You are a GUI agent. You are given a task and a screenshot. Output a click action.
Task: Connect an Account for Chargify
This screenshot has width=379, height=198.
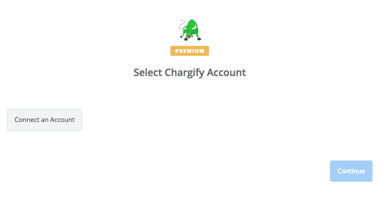[45, 120]
